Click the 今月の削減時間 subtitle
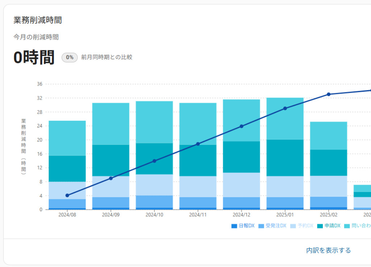 (36, 37)
